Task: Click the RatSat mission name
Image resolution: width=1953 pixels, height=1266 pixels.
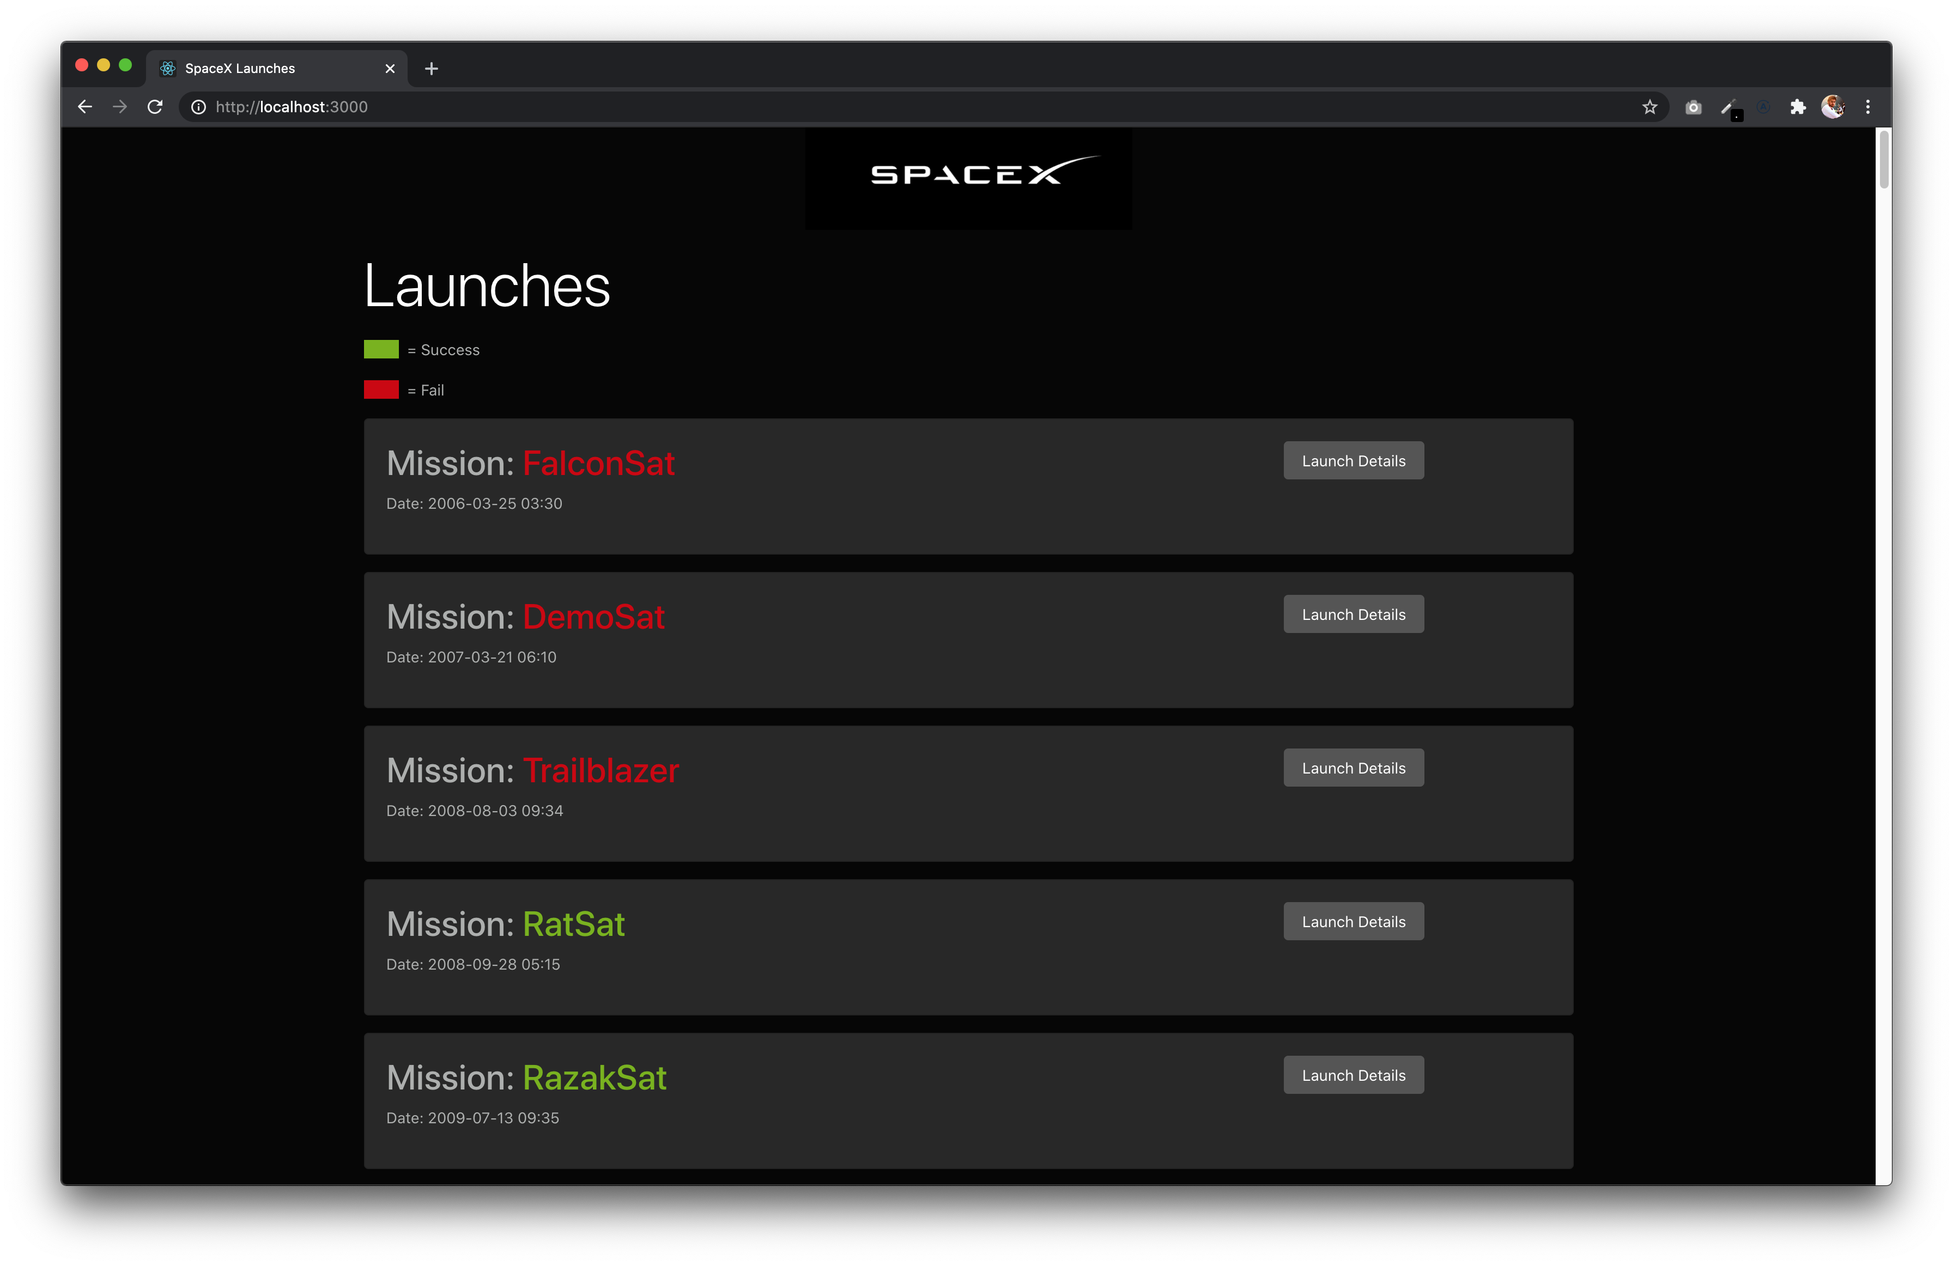Action: 574,924
